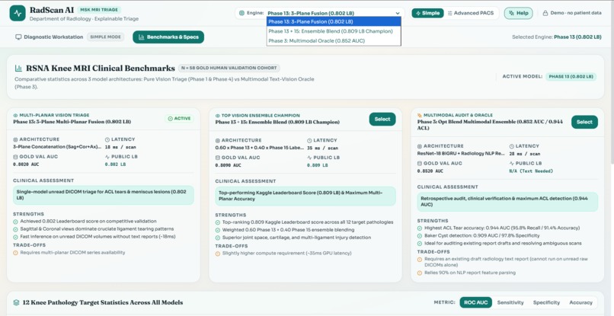Viewport: 614px width, 316px height.
Task: Click the Selected Engine: Phase 13 text
Action: 556,37
